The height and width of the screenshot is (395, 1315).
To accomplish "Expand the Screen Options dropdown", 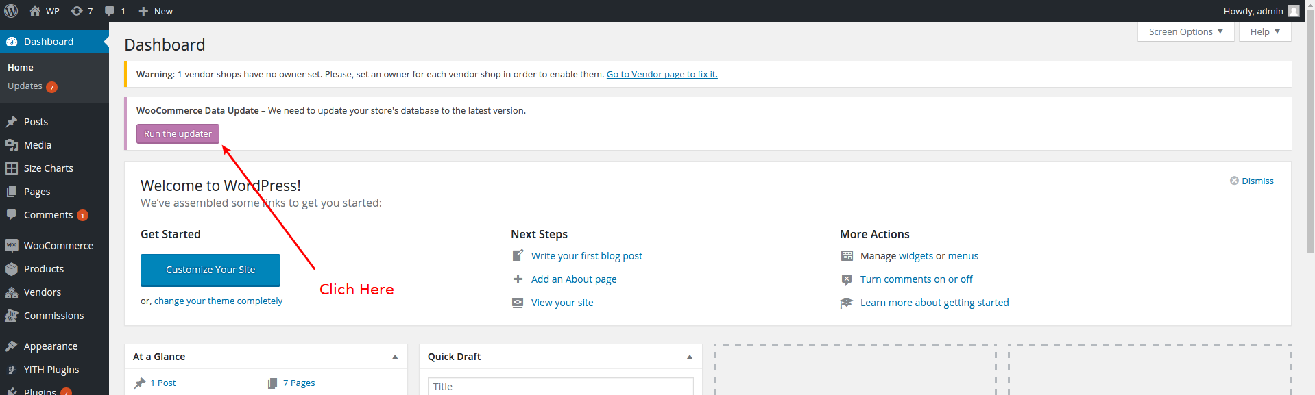I will (1185, 32).
